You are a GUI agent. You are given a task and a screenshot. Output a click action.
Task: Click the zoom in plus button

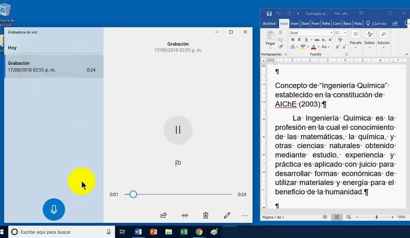coord(392,217)
